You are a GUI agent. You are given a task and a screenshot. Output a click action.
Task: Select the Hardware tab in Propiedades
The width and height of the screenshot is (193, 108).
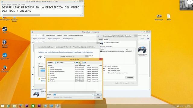[106, 39]
